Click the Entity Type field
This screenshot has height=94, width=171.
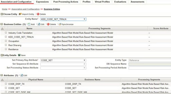(150, 60)
